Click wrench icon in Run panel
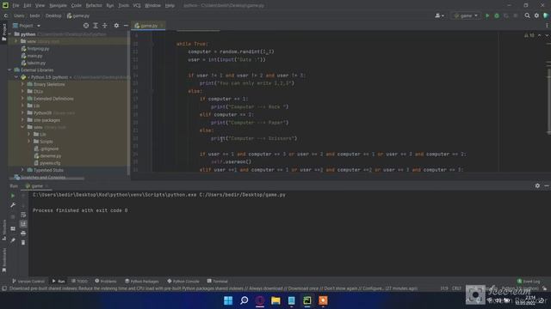 click(x=13, y=205)
